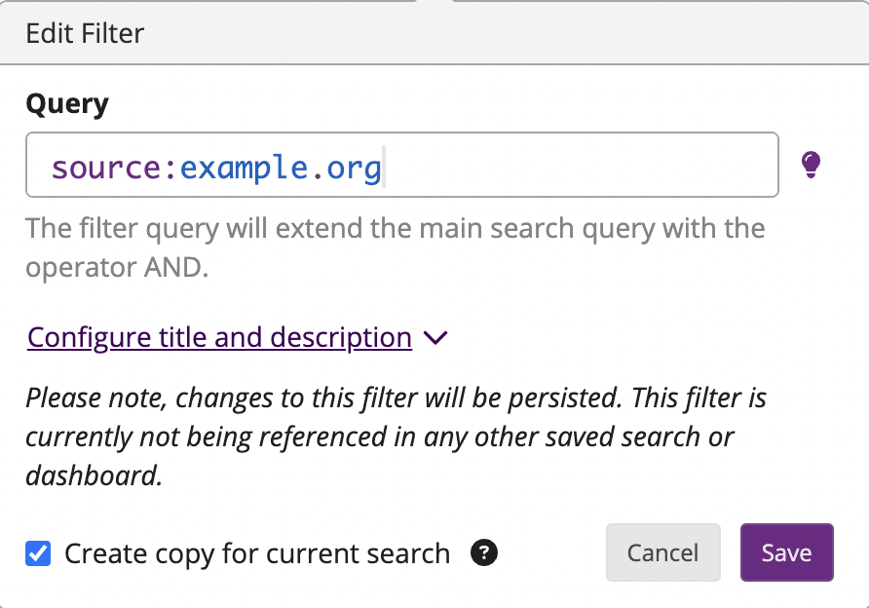Select the Edit Filter header title

85,33
